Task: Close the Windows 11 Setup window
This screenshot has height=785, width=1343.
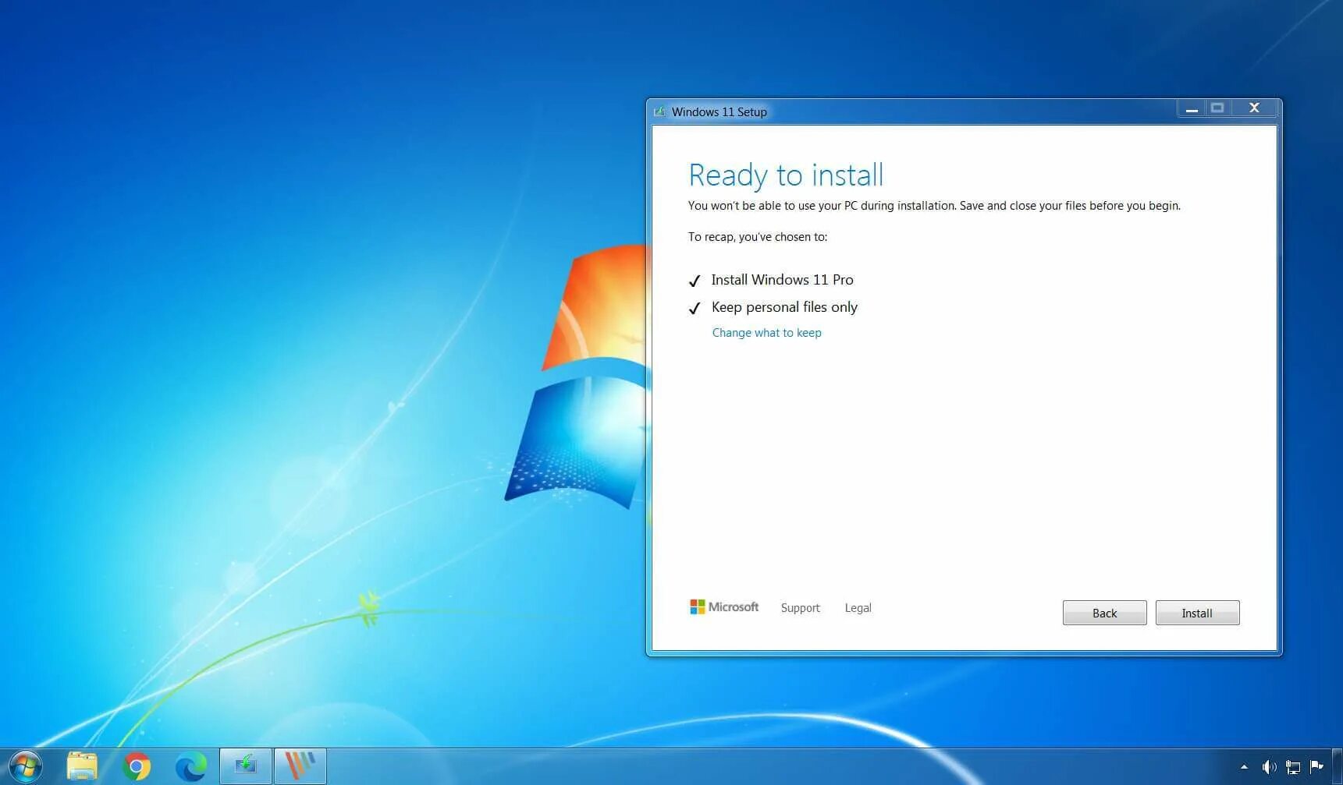Action: (1254, 108)
